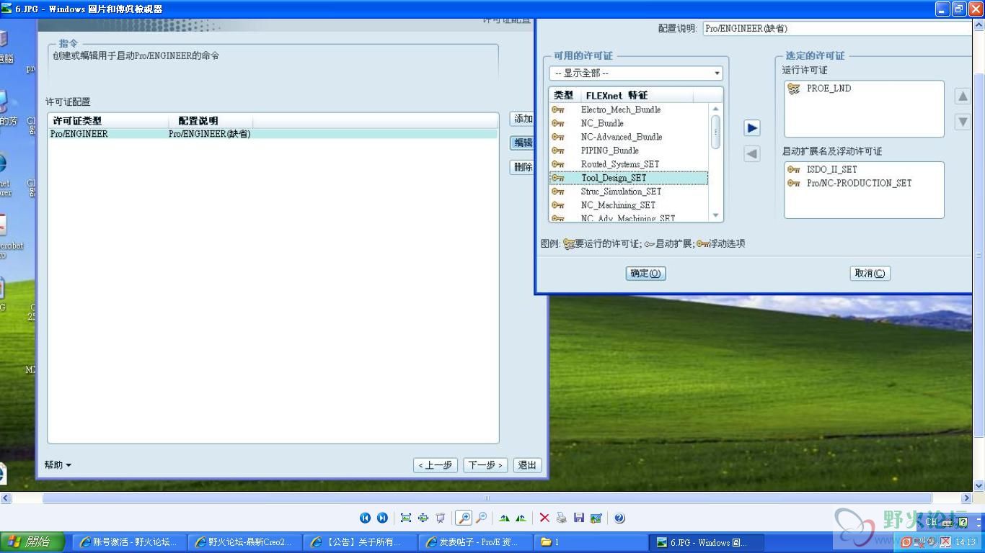Click the license icon beside PROE_LND
Viewport: 985px width, 553px height.
tap(794, 89)
